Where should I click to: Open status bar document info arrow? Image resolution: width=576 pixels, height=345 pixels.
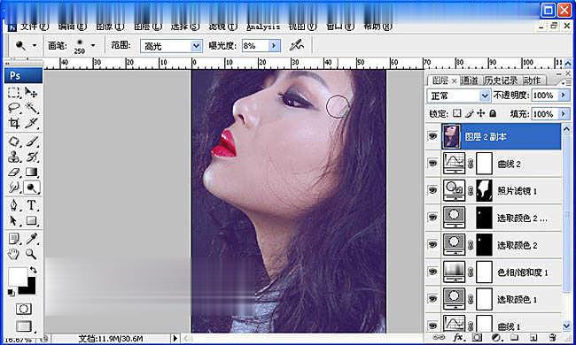click(x=175, y=338)
